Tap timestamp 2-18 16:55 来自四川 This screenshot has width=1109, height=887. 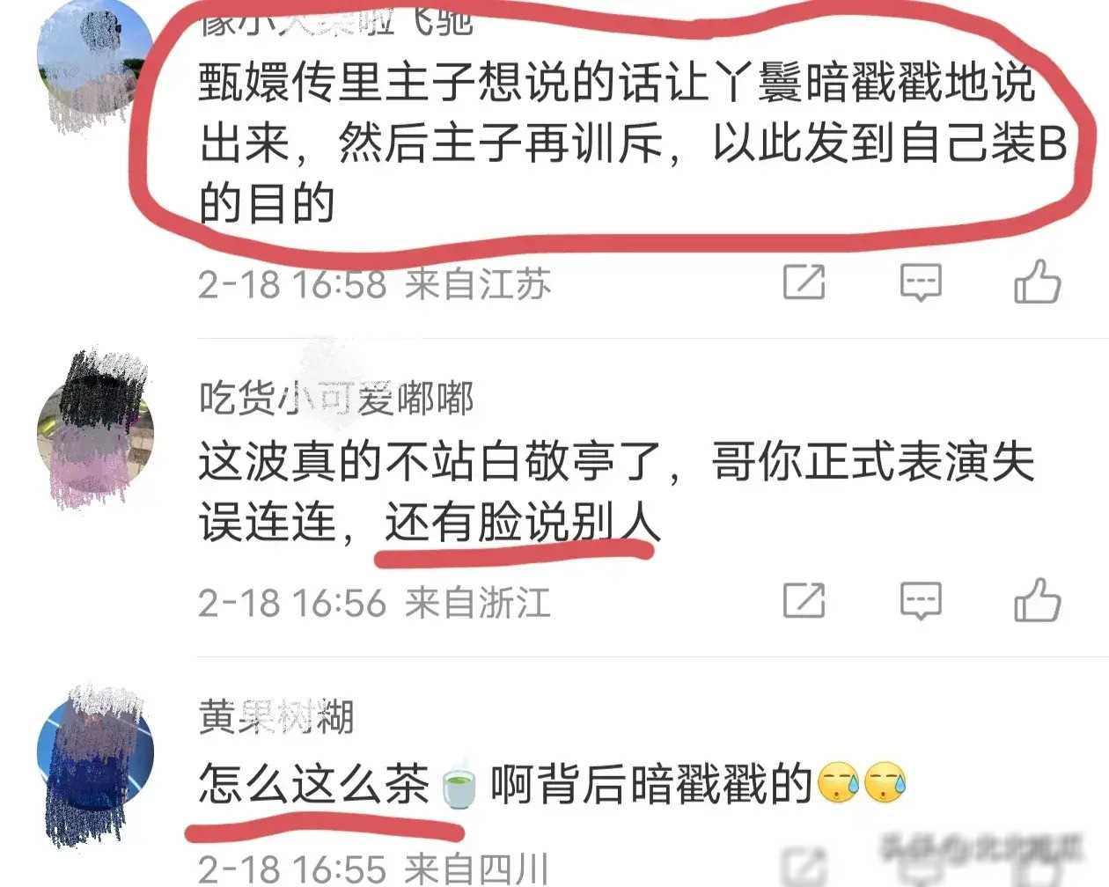click(373, 869)
